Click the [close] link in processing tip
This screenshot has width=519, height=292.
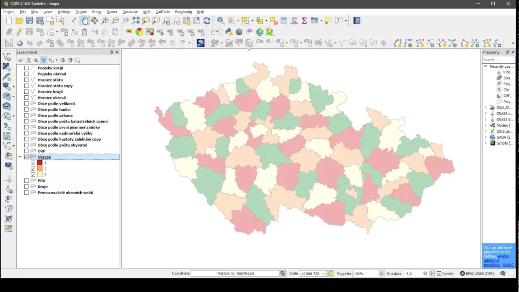[x=508, y=265]
